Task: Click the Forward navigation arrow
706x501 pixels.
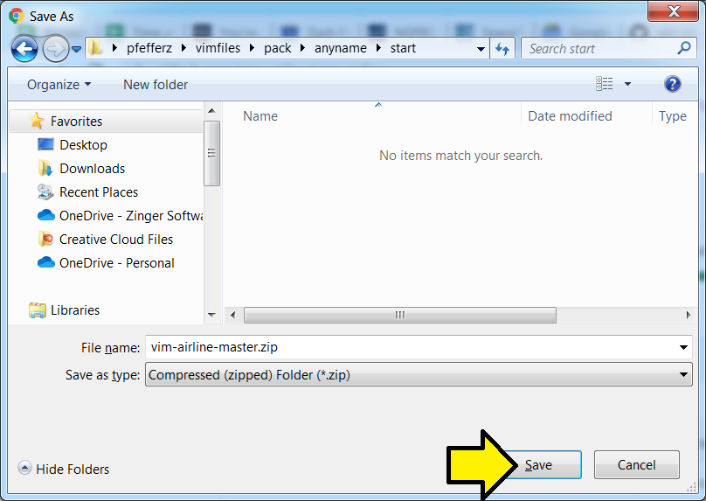Action: 55,48
